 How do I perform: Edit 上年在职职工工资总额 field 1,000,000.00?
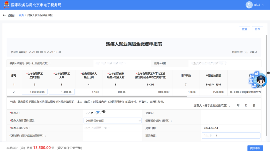34,92
